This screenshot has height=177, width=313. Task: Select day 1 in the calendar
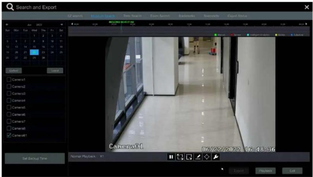[x=34, y=36]
